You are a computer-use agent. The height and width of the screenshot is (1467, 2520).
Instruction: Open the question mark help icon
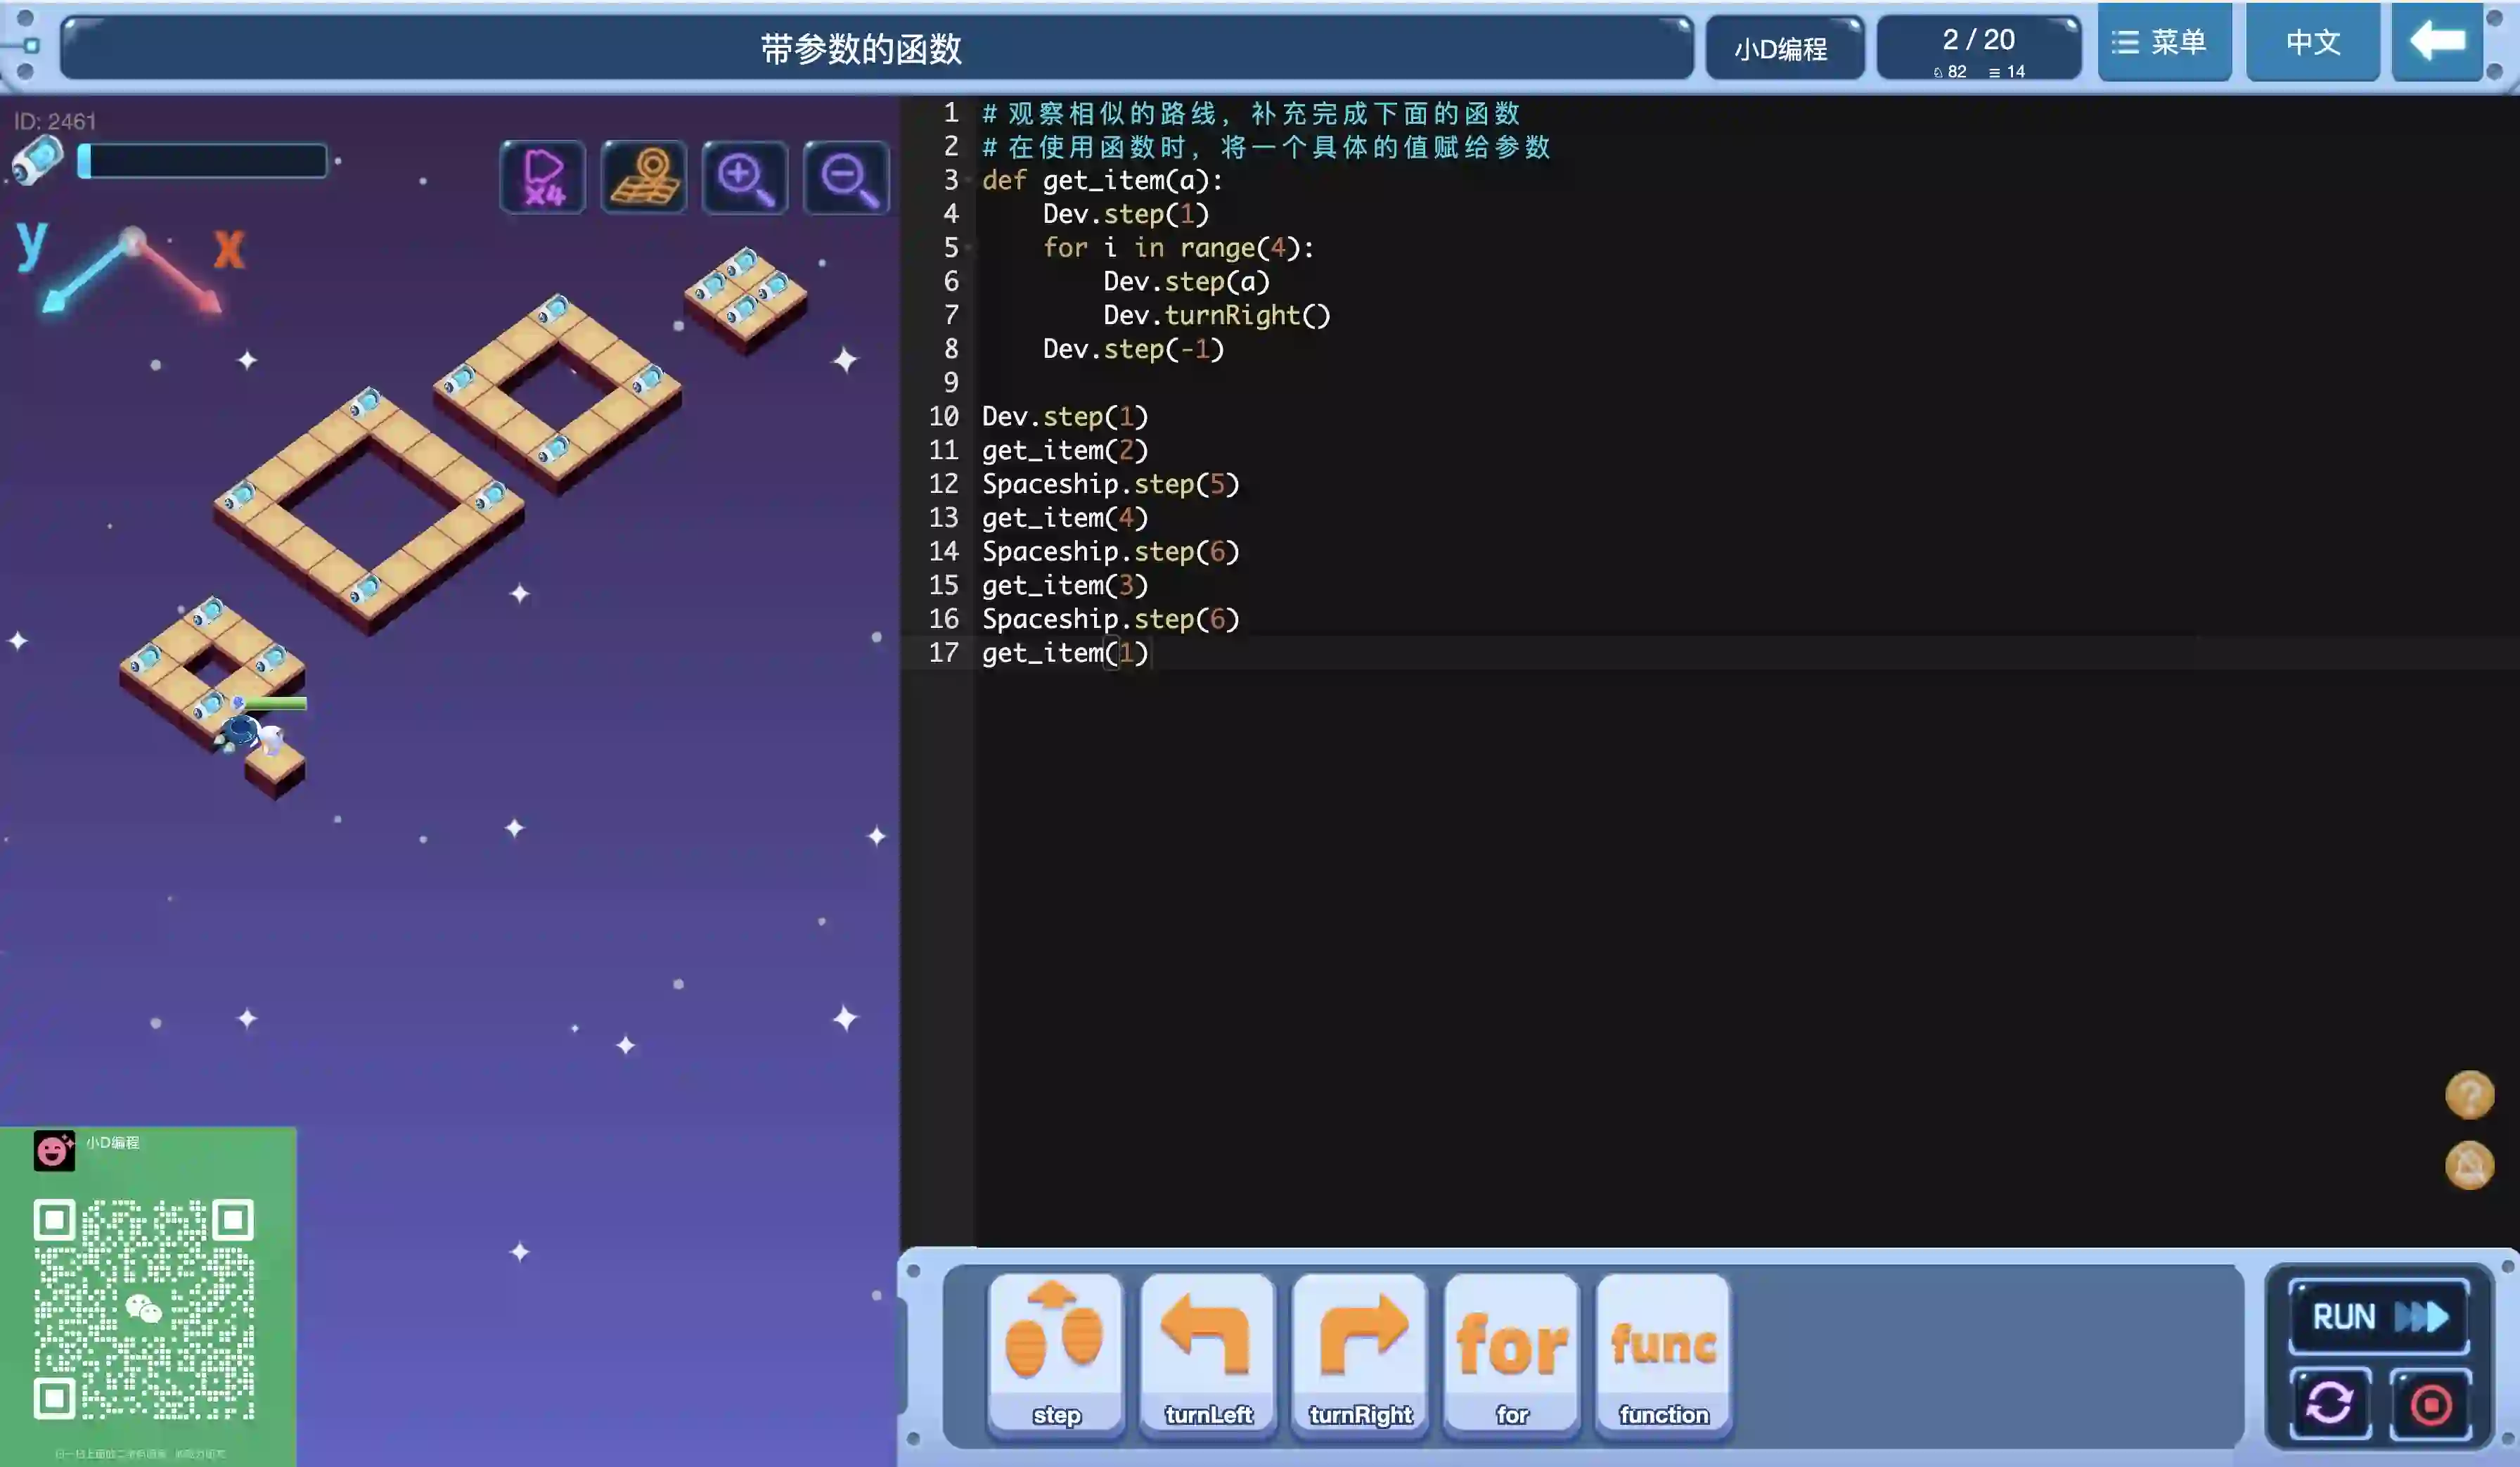click(2469, 1094)
